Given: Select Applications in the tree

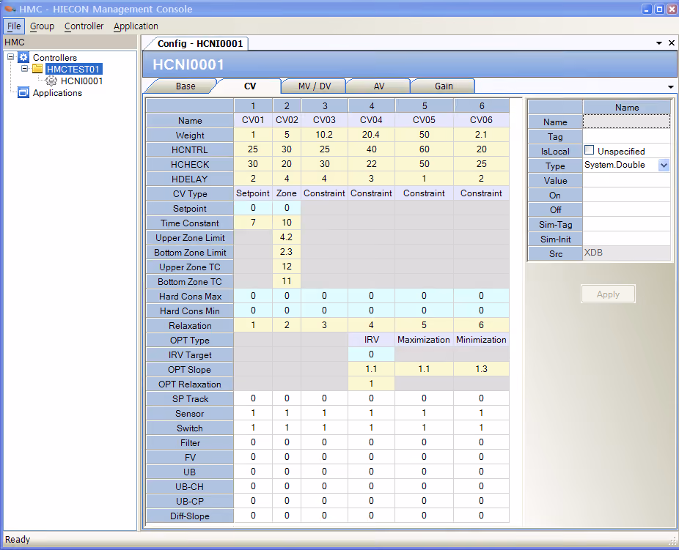Looking at the screenshot, I should coord(57,92).
